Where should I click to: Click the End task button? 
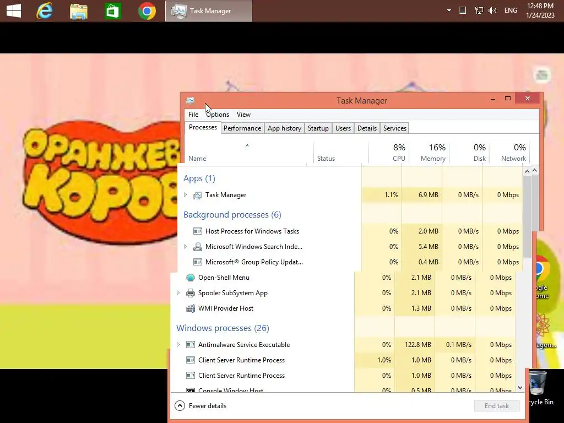(x=497, y=406)
